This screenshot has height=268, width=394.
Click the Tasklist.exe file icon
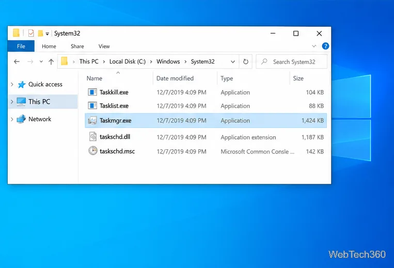pyautogui.click(x=92, y=106)
